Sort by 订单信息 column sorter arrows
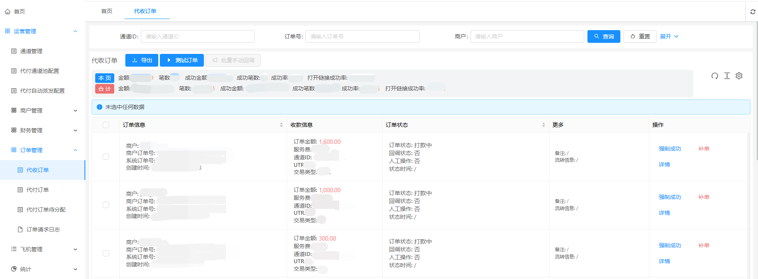Image resolution: width=758 pixels, height=279 pixels. coord(281,125)
